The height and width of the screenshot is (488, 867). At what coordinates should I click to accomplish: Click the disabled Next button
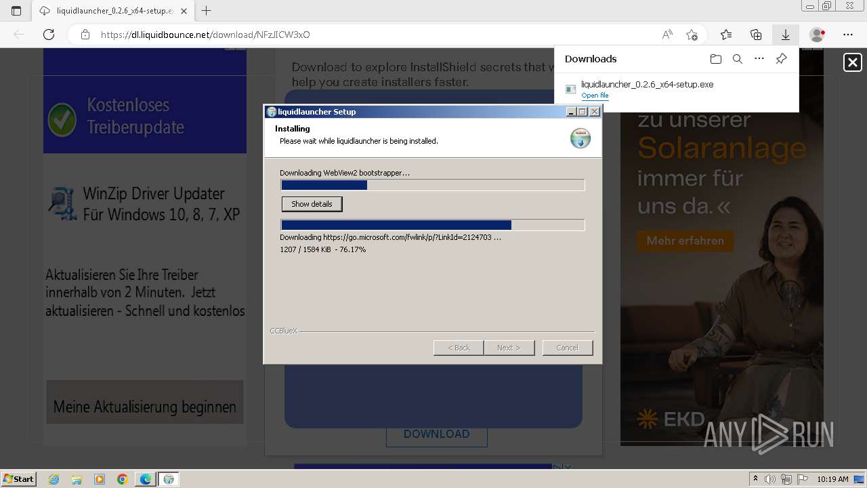[x=509, y=348]
